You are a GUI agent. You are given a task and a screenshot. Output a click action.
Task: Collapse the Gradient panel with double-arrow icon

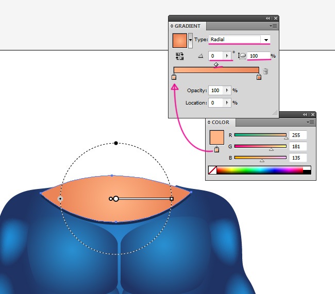[x=267, y=18]
